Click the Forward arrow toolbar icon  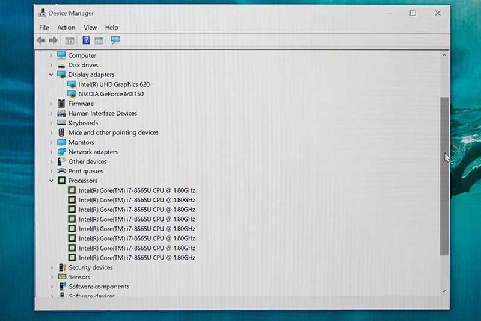pos(53,40)
